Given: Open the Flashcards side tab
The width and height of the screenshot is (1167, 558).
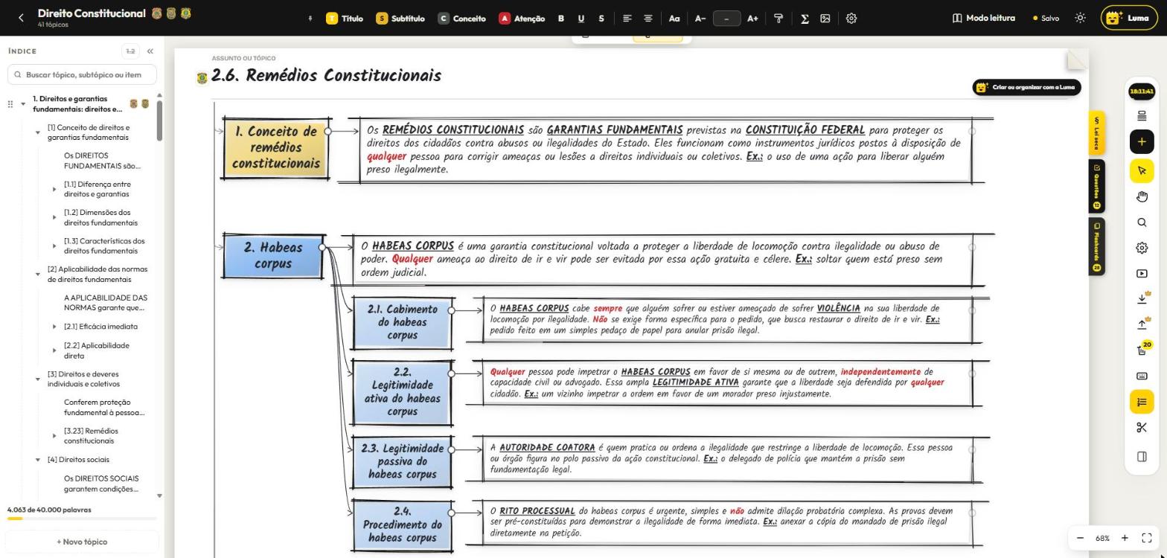Looking at the screenshot, I should coord(1096,246).
